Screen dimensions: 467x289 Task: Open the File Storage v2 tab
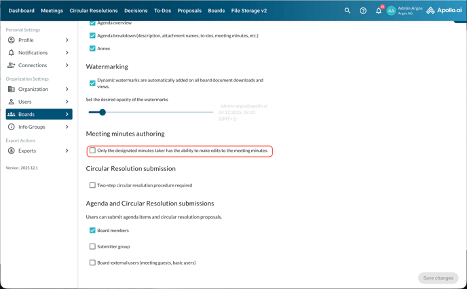point(249,11)
